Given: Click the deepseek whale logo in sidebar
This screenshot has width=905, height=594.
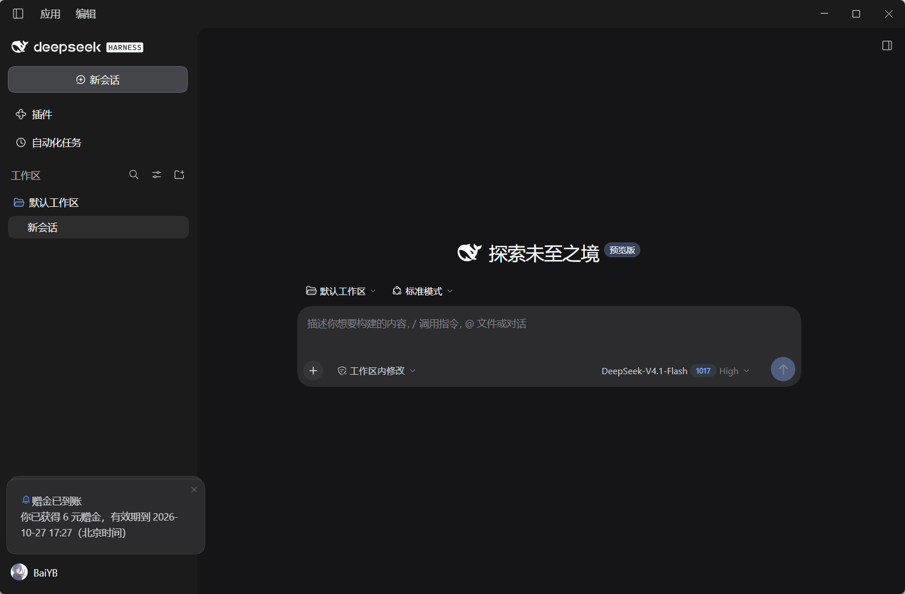Looking at the screenshot, I should [20, 47].
